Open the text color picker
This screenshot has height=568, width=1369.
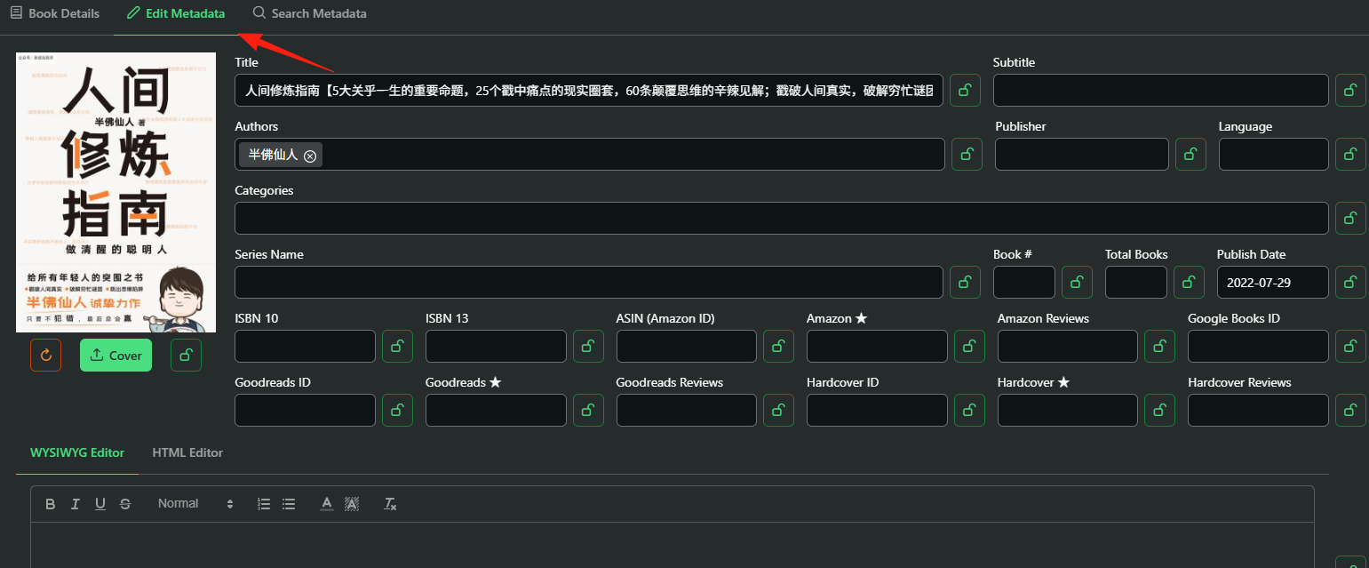click(x=327, y=504)
